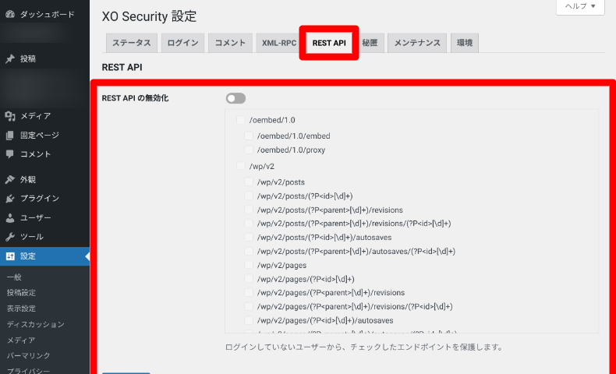The height and width of the screenshot is (374, 616).
Task: Open 投稿設定 submenu item
Action: click(x=21, y=293)
